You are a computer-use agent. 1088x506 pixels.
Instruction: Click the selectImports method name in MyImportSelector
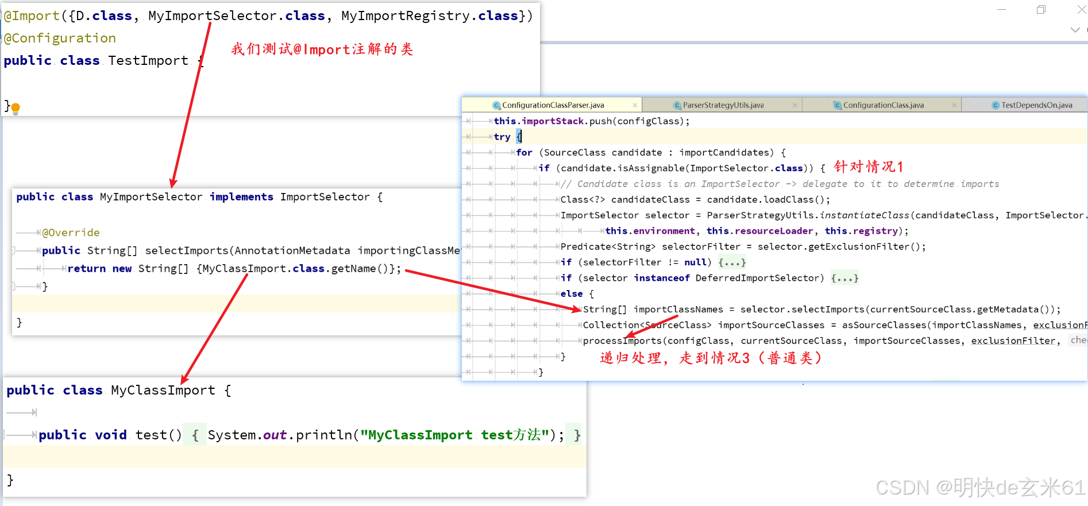(x=187, y=250)
